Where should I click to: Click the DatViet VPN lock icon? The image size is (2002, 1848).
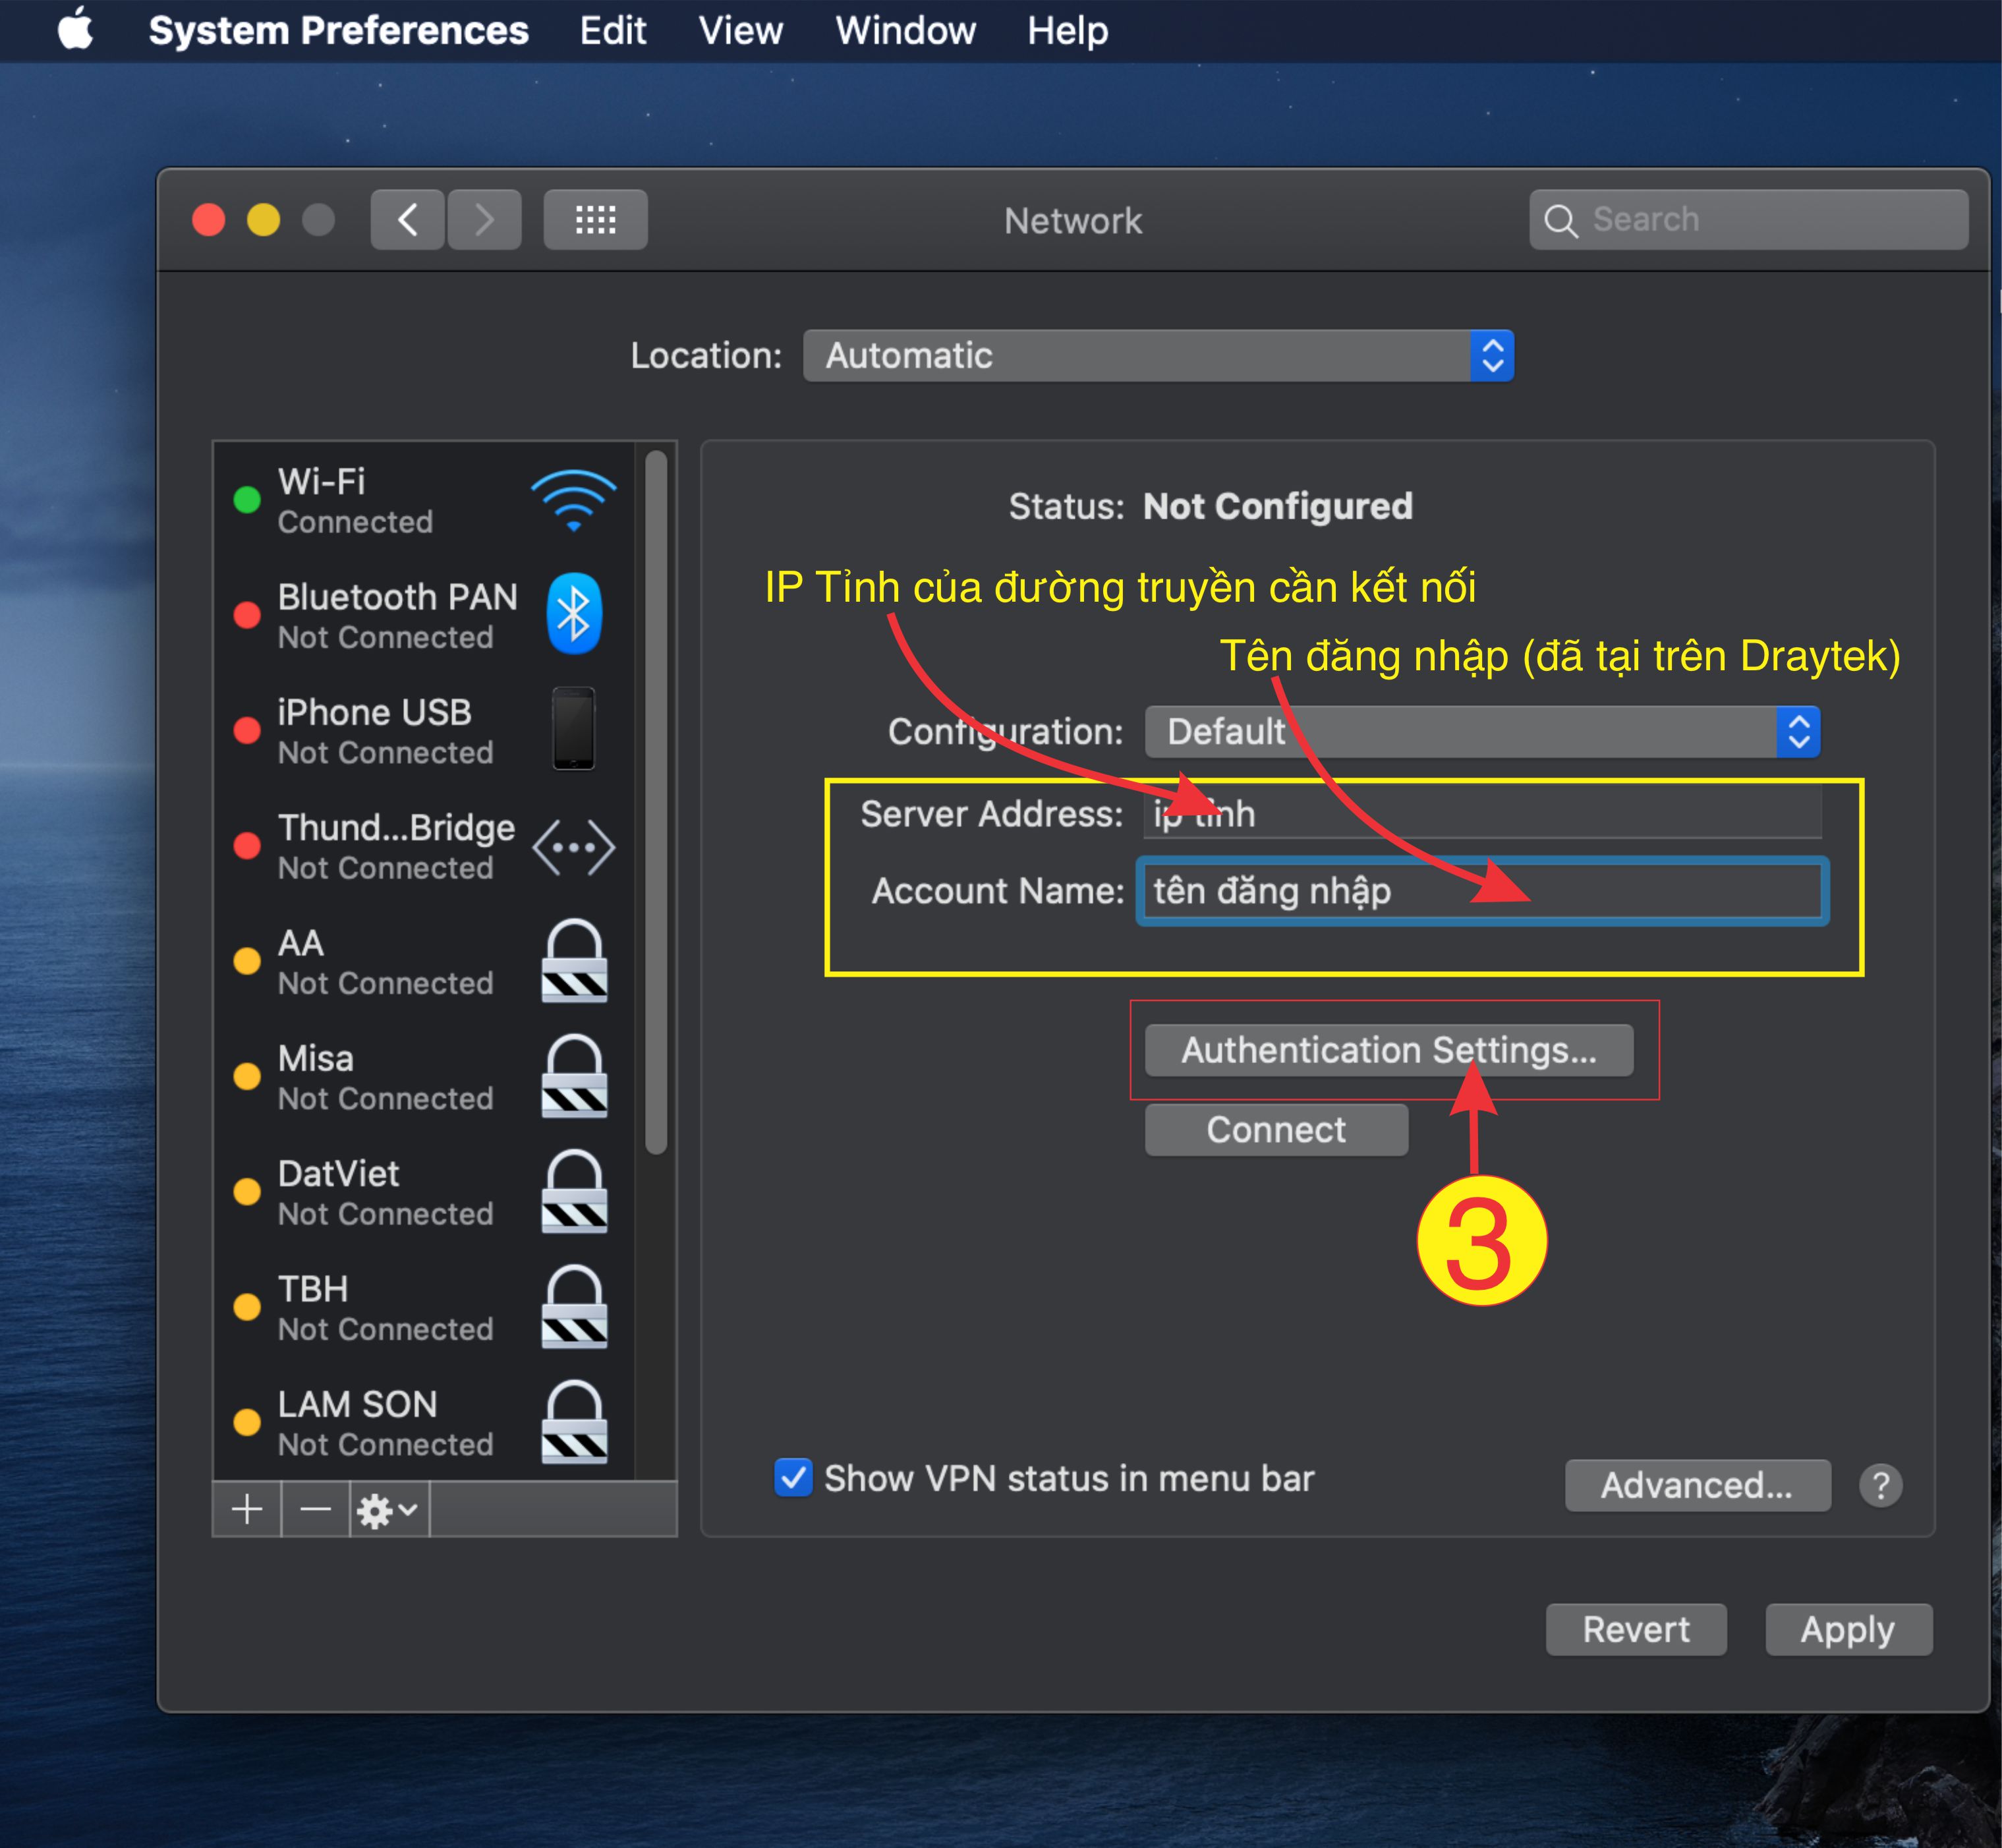(574, 1192)
